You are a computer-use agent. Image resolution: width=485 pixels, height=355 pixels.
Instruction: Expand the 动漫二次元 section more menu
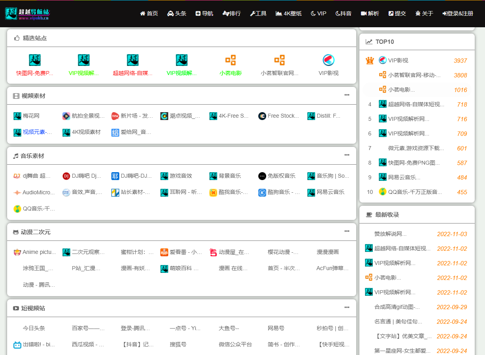(x=347, y=231)
